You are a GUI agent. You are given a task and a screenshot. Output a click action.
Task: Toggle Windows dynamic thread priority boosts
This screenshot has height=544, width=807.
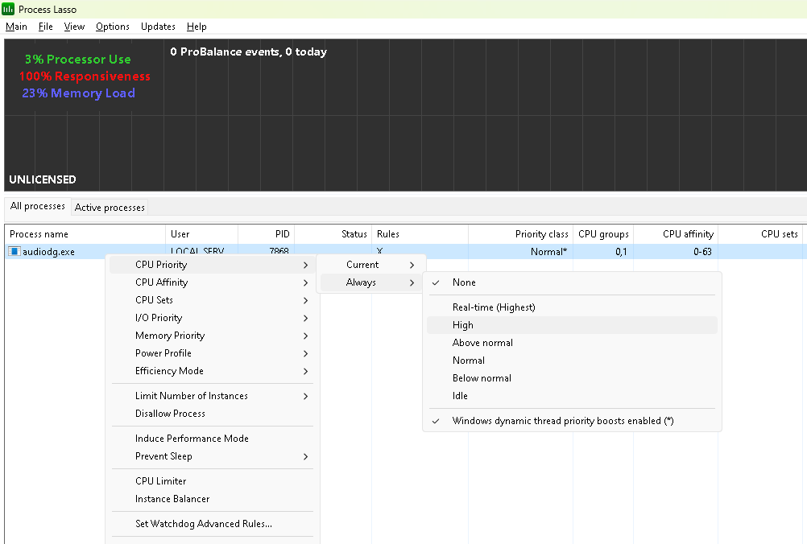point(572,421)
